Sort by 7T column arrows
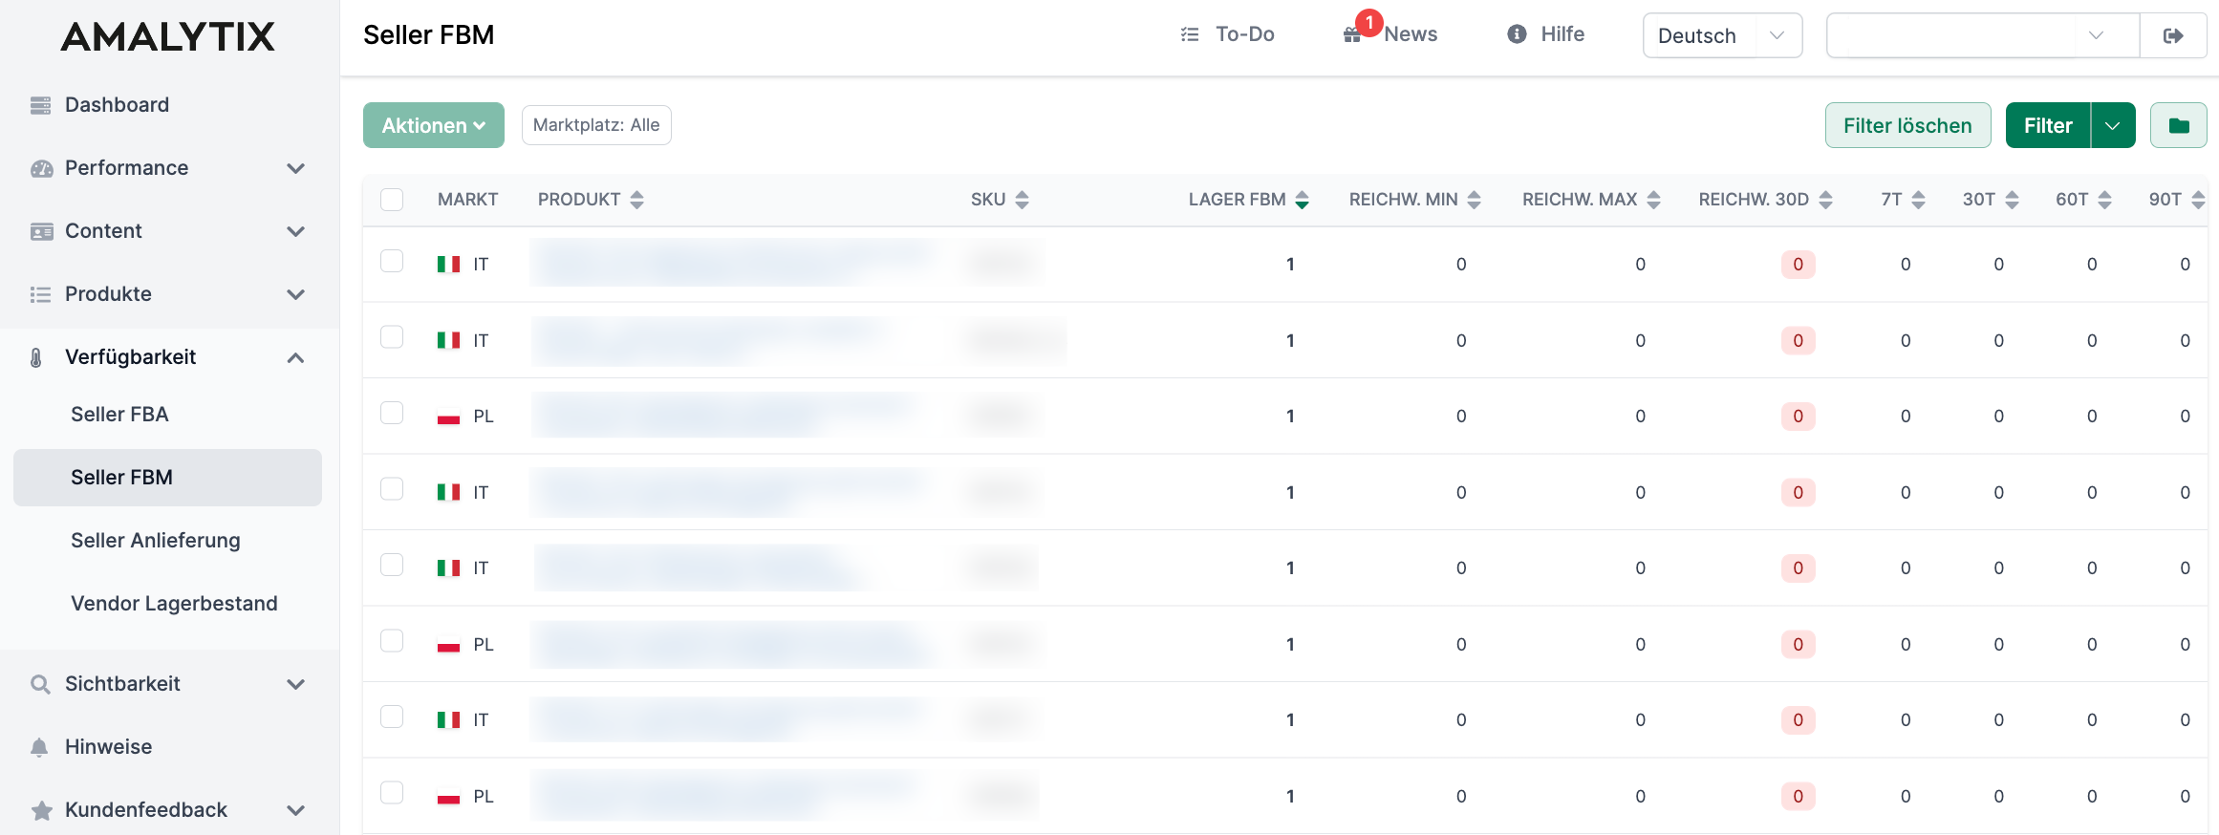This screenshot has width=2219, height=835. pos(1919,200)
